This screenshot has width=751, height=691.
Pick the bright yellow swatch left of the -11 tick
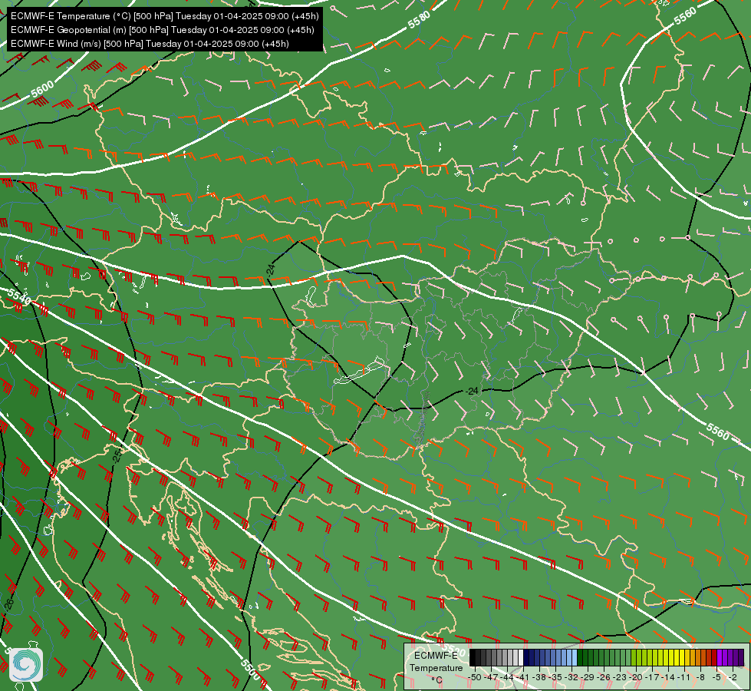click(682, 657)
